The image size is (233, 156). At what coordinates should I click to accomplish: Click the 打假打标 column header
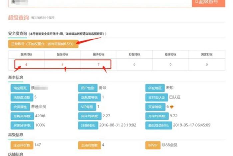[x=134, y=54]
